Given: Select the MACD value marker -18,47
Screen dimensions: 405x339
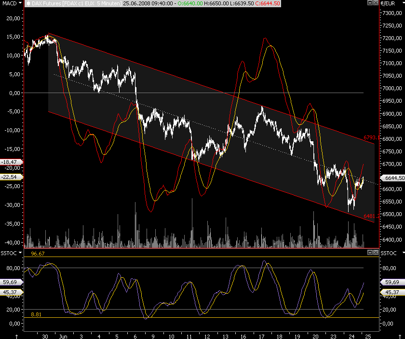Looking at the screenshot, I should (11, 162).
